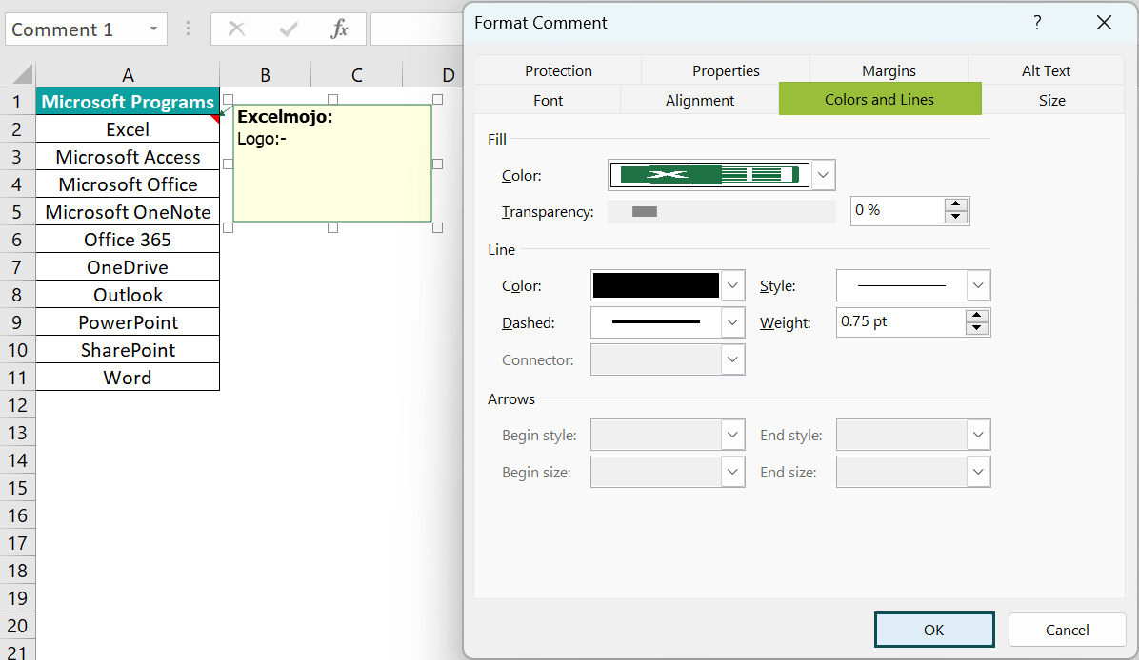Click the black Line Color swatch
The width and height of the screenshot is (1139, 660).
coord(656,285)
